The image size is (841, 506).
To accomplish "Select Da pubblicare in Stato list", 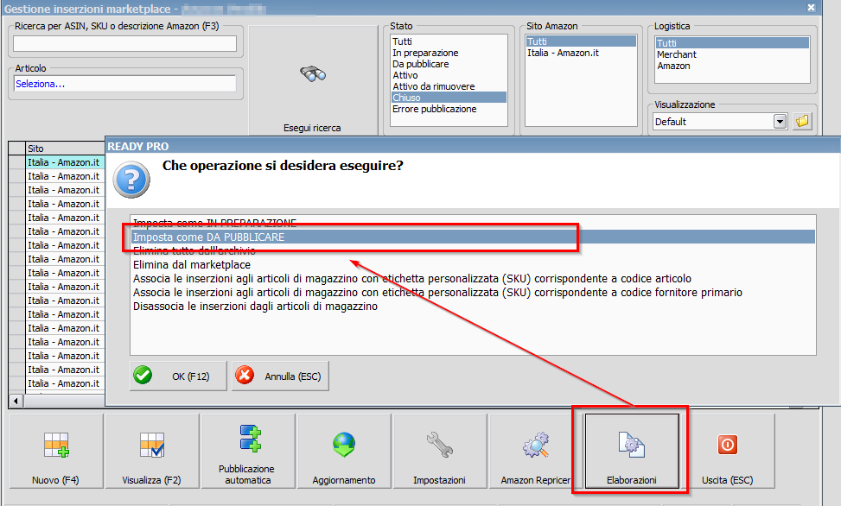I will [449, 64].
